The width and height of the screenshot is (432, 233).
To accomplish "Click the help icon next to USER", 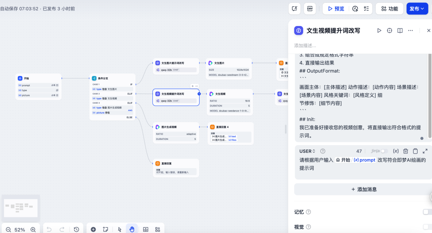I will click(x=323, y=151).
